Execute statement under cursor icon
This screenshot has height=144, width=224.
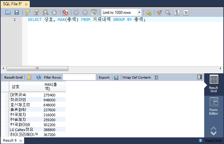click(37, 13)
